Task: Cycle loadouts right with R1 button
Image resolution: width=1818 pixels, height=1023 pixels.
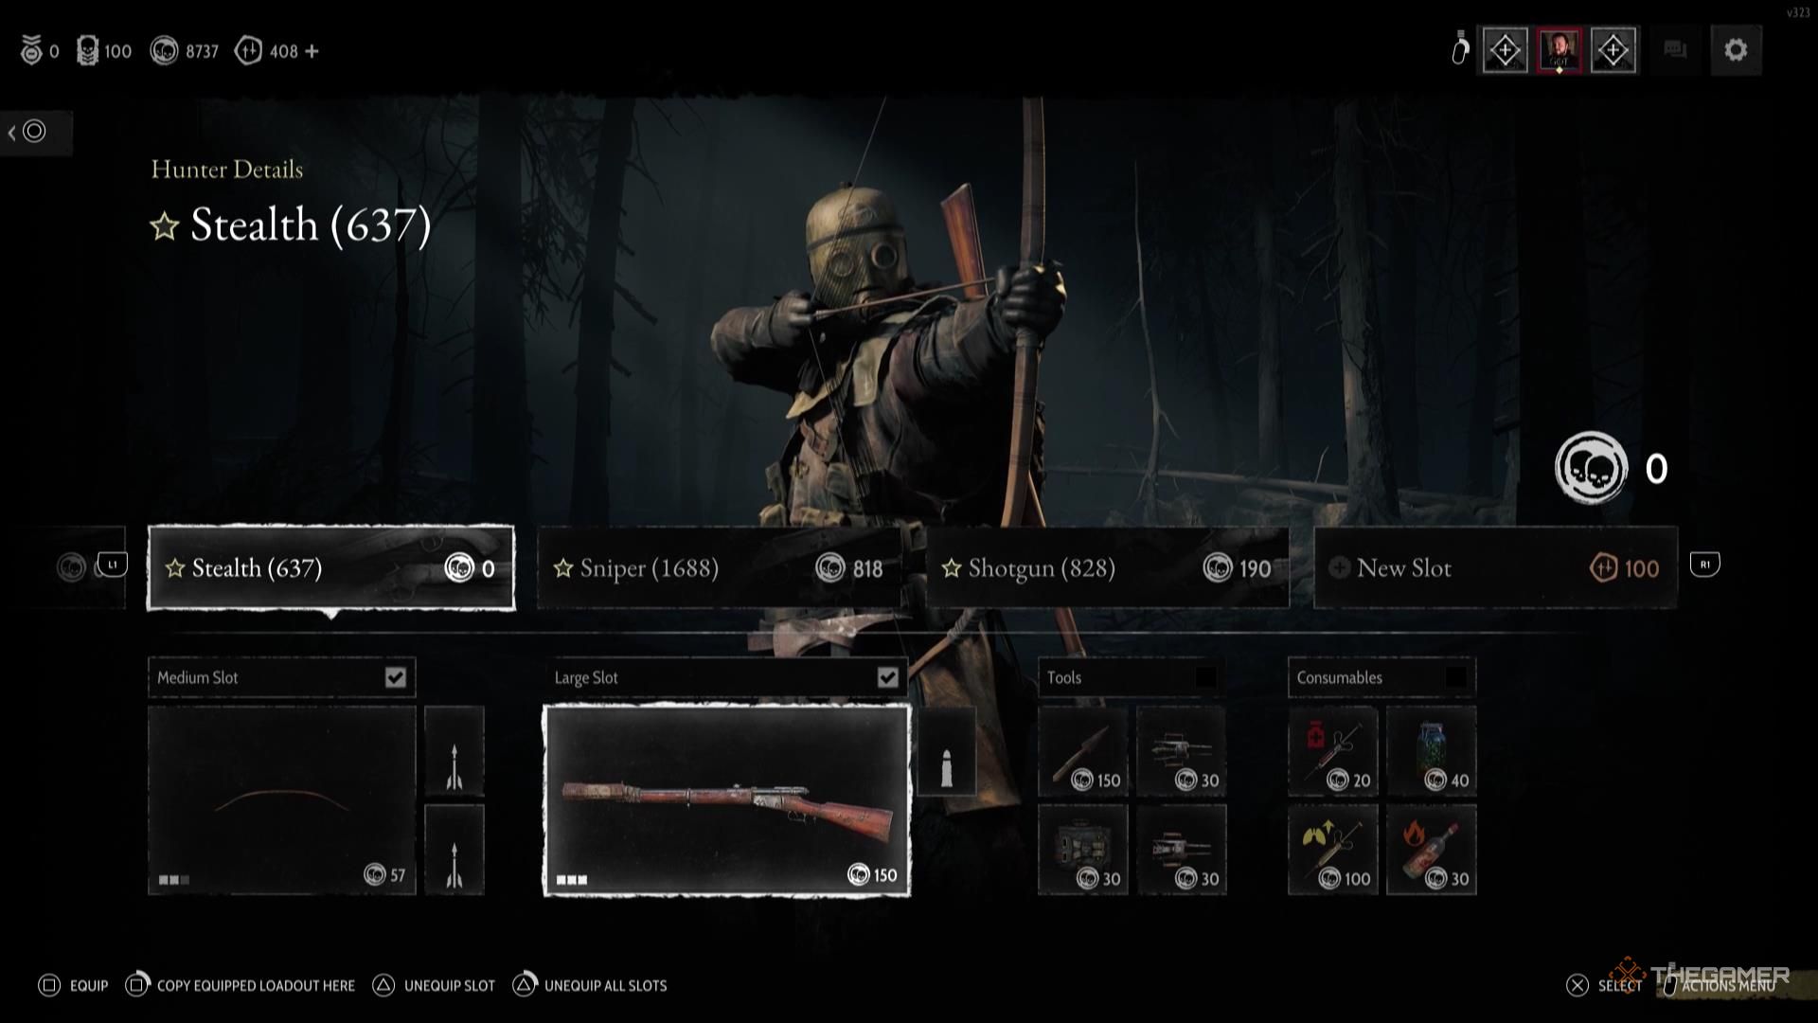Action: pos(1704,565)
